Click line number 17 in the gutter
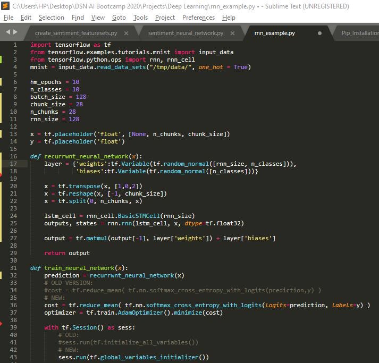Image resolution: width=379 pixels, height=363 pixels. point(13,164)
